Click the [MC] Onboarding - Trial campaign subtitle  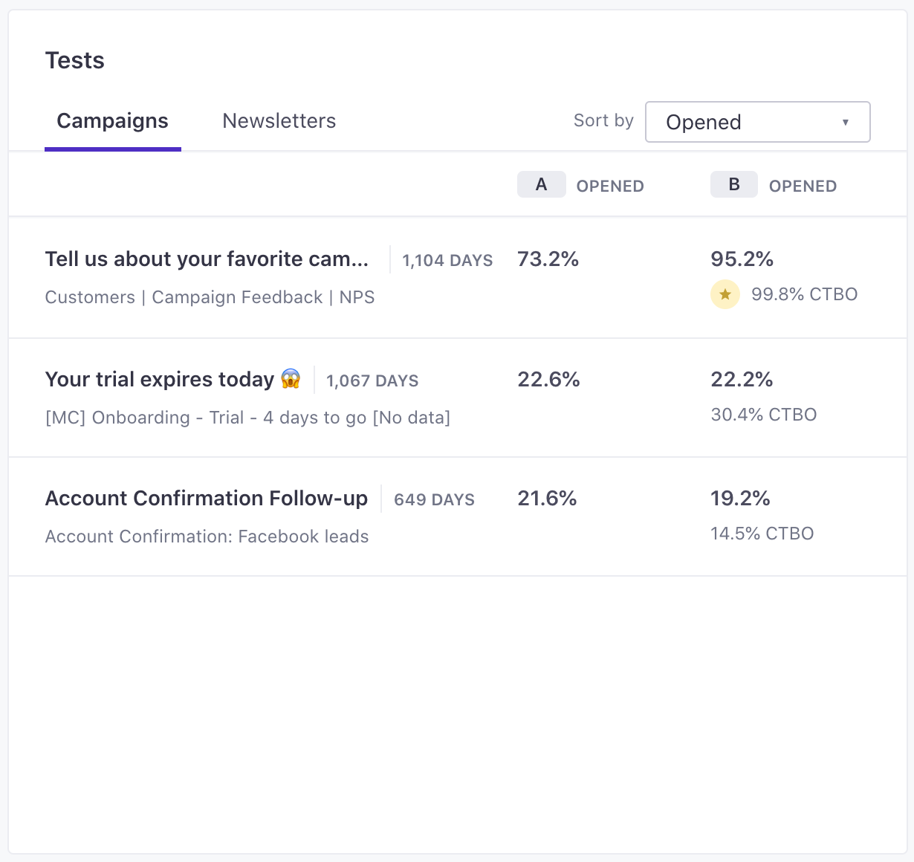(247, 418)
